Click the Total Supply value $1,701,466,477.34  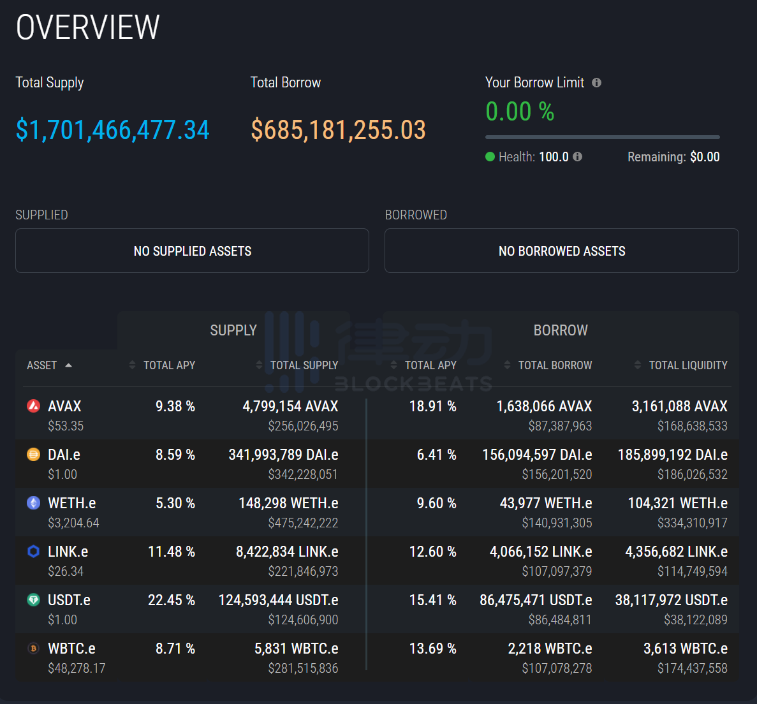pyautogui.click(x=112, y=130)
